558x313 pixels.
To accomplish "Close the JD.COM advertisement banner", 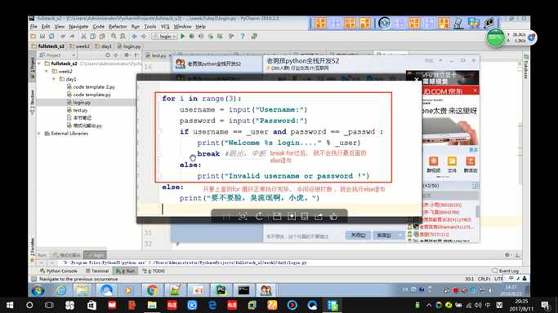I will (475, 90).
